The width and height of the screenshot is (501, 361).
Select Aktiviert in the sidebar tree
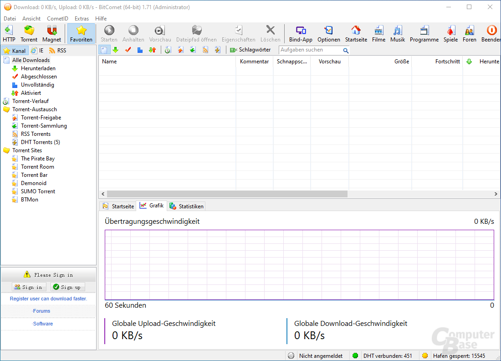point(31,93)
